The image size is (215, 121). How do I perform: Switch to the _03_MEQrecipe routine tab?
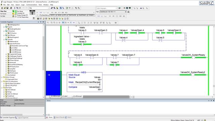point(78,96)
